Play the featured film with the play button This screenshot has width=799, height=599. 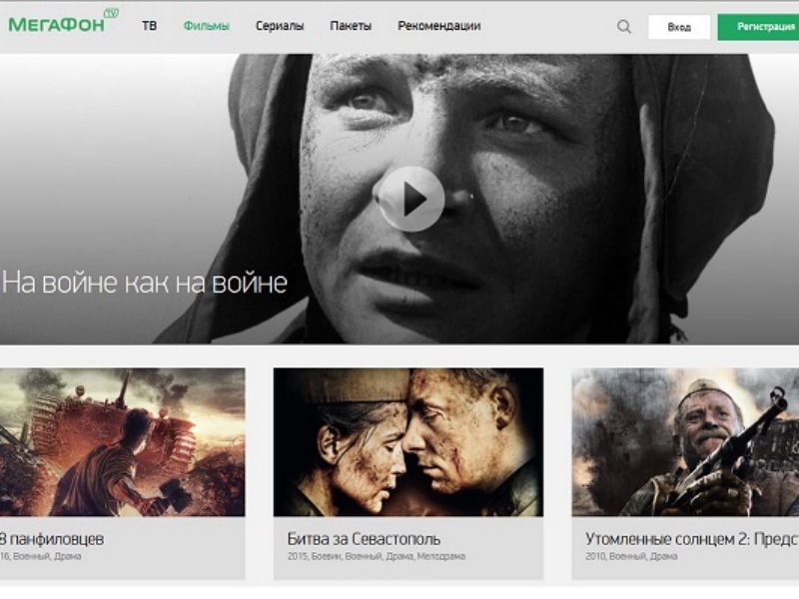tap(409, 199)
